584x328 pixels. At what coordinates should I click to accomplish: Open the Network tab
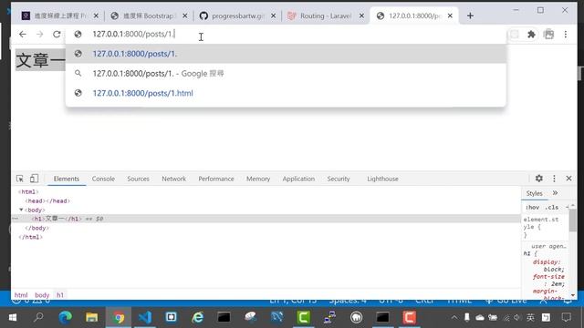173,179
